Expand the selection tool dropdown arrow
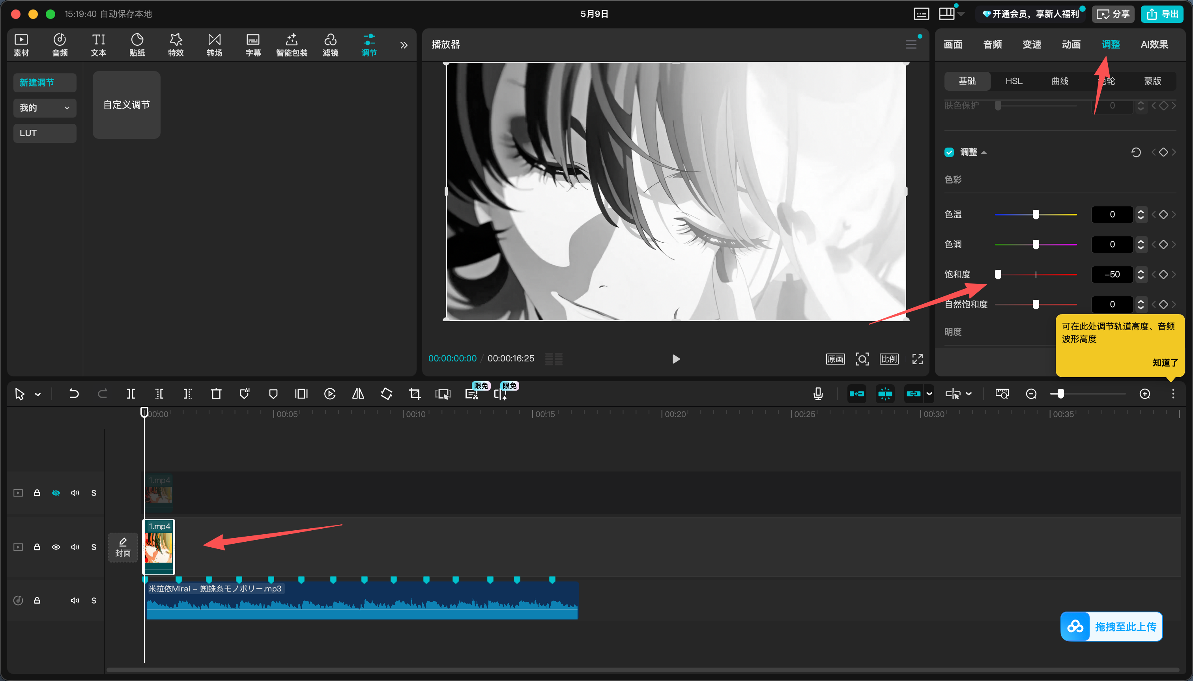The height and width of the screenshot is (681, 1193). (38, 394)
